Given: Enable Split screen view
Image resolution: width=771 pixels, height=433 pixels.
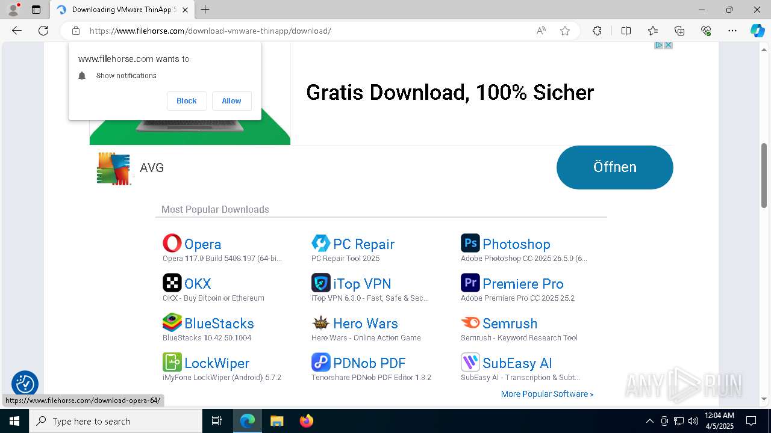Looking at the screenshot, I should pos(626,31).
